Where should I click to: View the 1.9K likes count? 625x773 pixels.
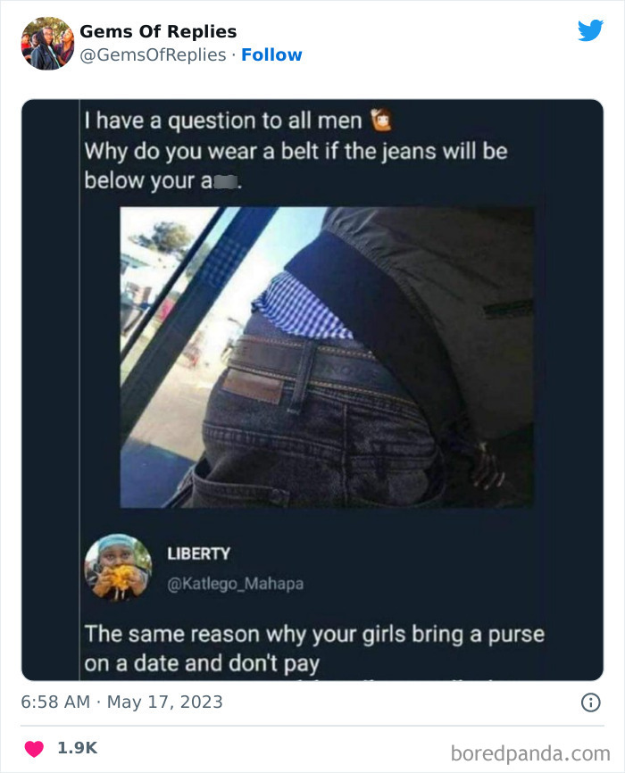[x=78, y=748]
